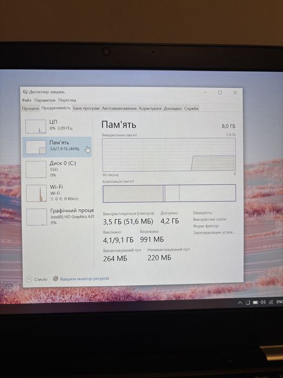Switch to the Процеси tab

pyautogui.click(x=30, y=109)
